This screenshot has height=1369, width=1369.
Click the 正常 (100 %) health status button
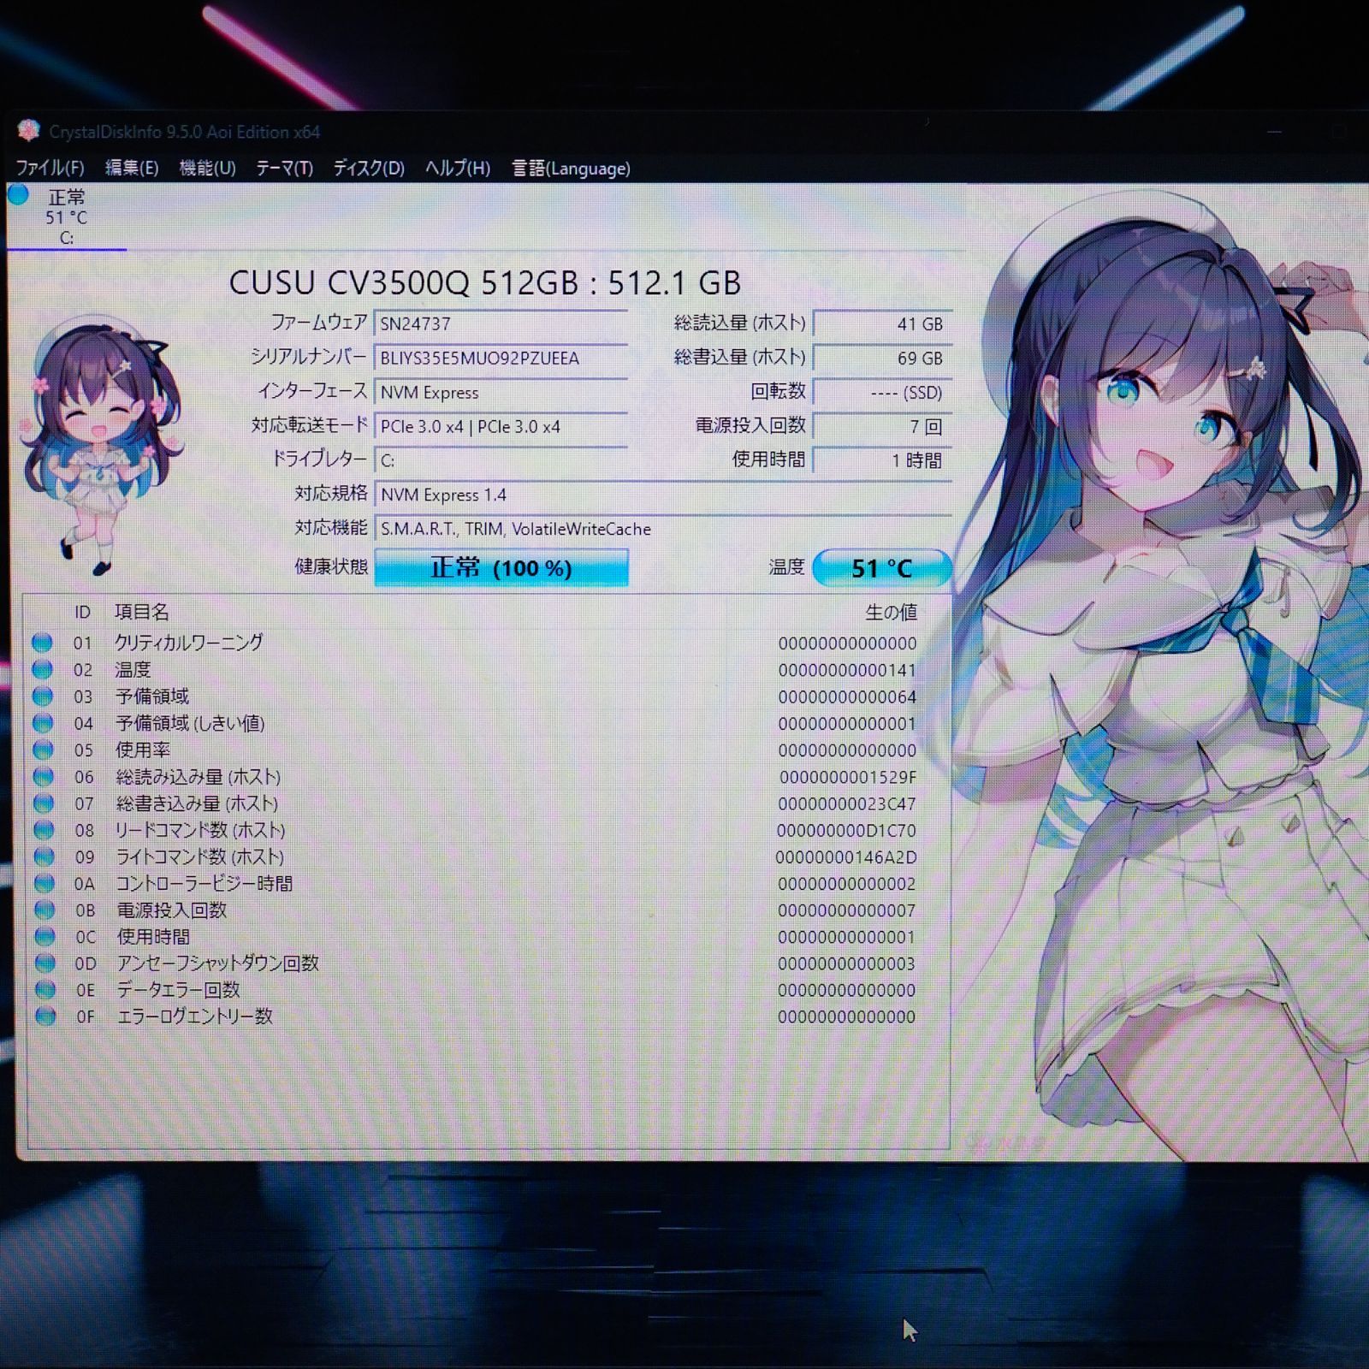(x=501, y=567)
